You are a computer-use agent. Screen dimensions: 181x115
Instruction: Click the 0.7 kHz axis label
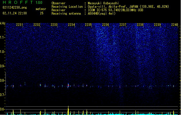[2, 95]
